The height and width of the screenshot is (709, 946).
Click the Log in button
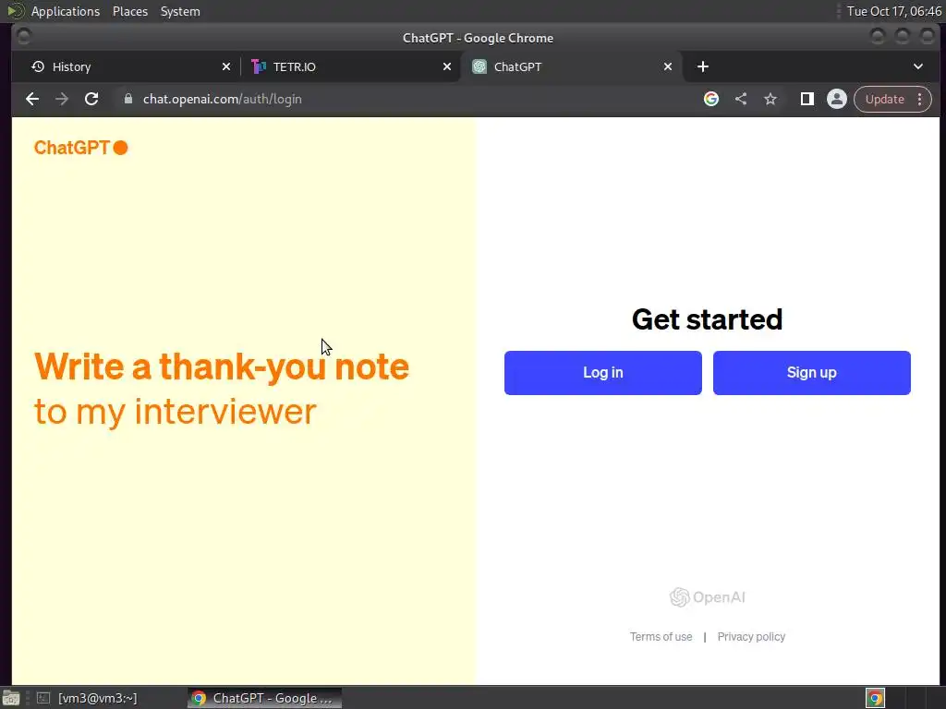pos(602,373)
